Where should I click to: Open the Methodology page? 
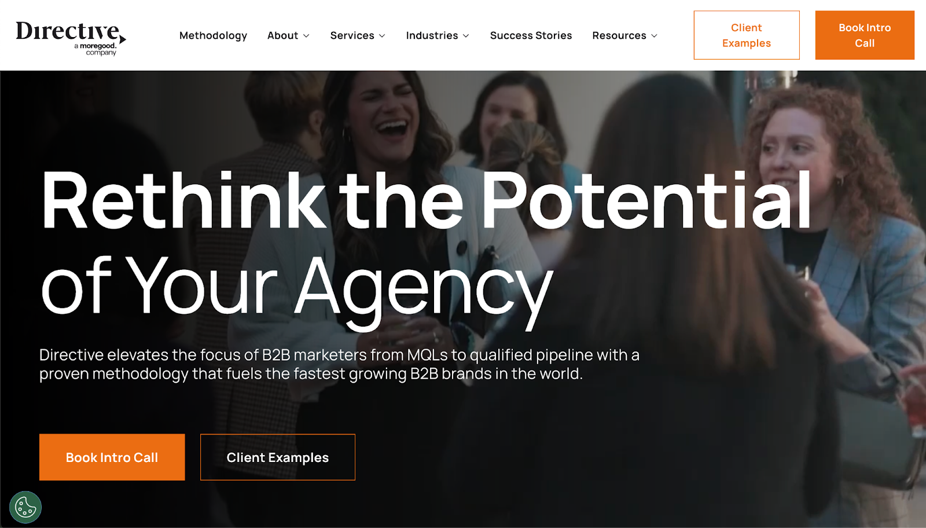[213, 35]
